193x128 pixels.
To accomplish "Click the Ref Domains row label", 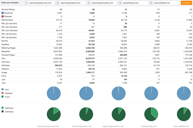I will pyautogui.click(x=7, y=20).
